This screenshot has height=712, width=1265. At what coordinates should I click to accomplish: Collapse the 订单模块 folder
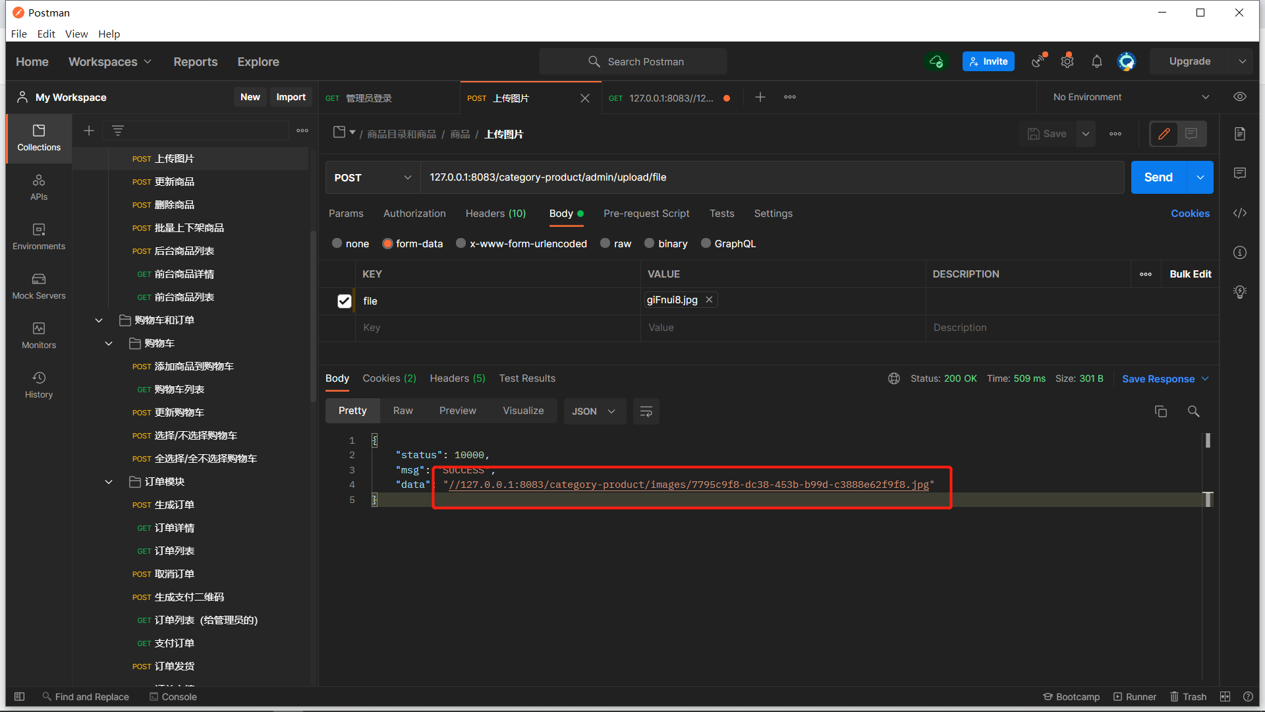tap(109, 482)
